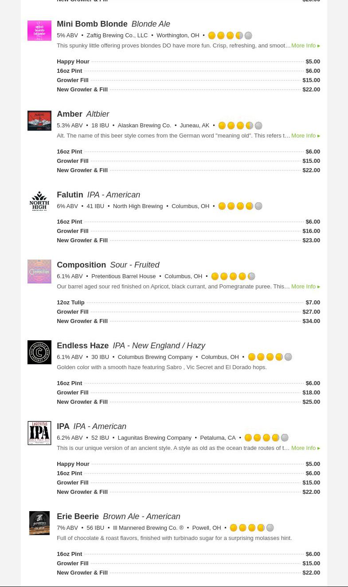Click the Mini Bomb Blonde title
Image resolution: width=348 pixels, height=587 pixels.
coord(92,24)
